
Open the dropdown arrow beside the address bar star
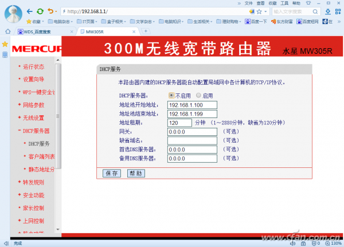[265, 11]
